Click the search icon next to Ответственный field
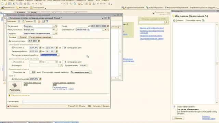This screenshot has width=219, height=123. point(108,30)
